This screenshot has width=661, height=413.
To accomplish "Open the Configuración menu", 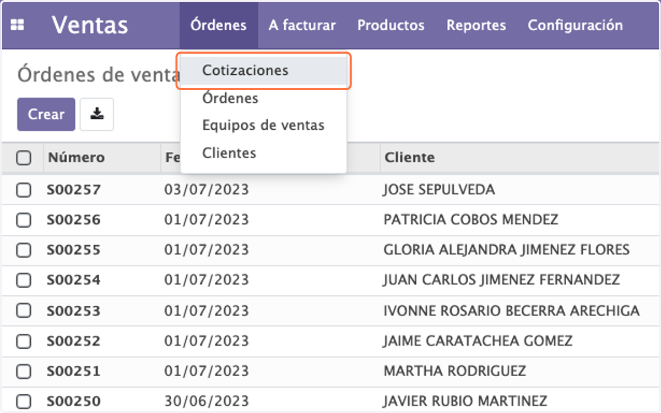I will (576, 25).
